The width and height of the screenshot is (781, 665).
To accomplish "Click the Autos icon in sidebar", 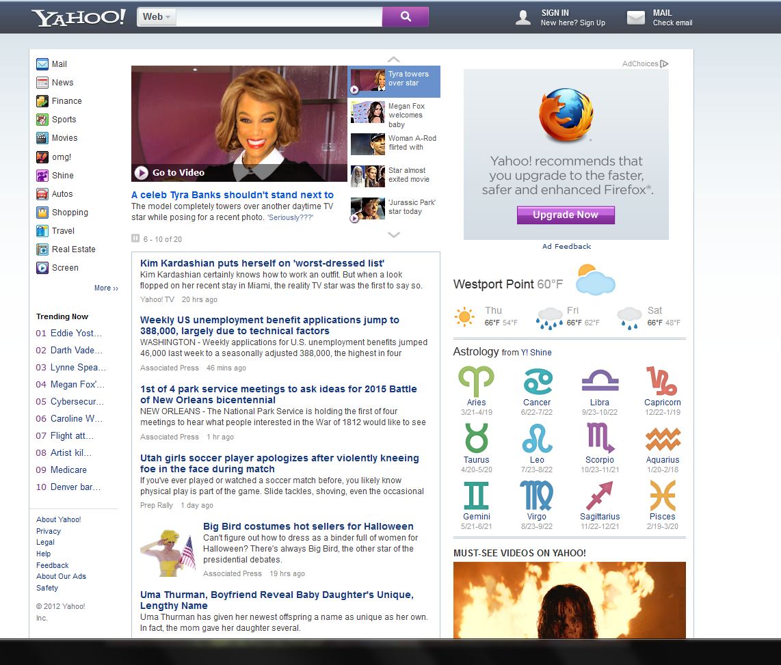I will (x=42, y=194).
